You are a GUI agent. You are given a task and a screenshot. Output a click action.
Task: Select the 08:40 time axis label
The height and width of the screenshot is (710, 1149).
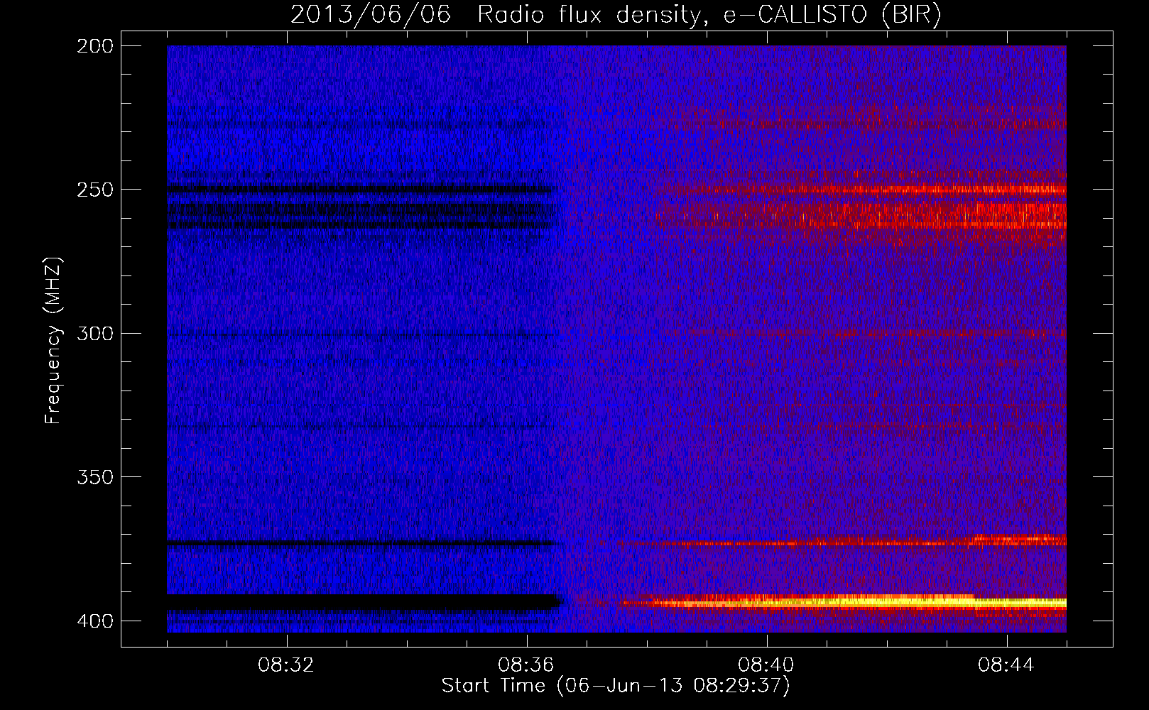(767, 665)
